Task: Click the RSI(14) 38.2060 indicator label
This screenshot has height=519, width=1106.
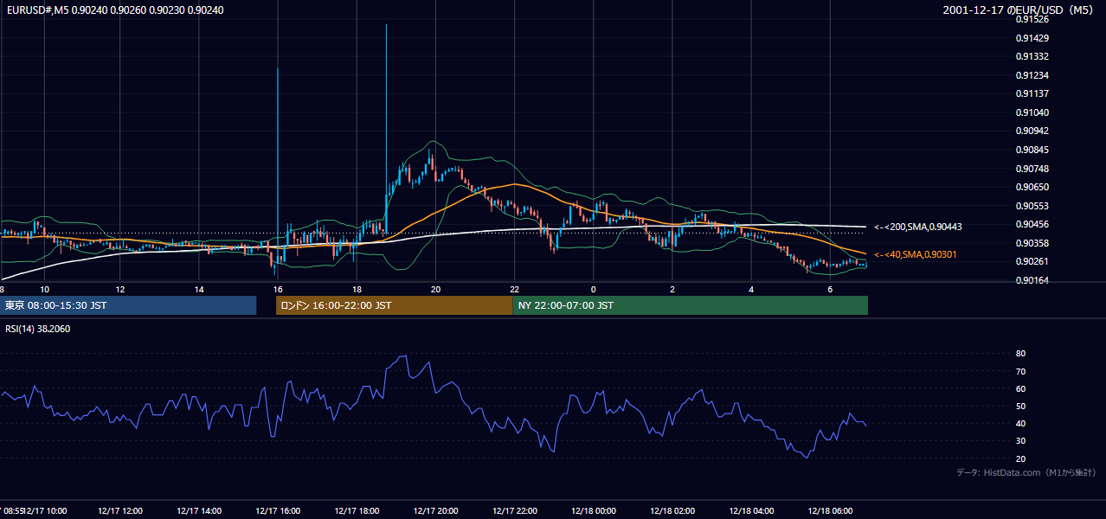Action: point(37,330)
